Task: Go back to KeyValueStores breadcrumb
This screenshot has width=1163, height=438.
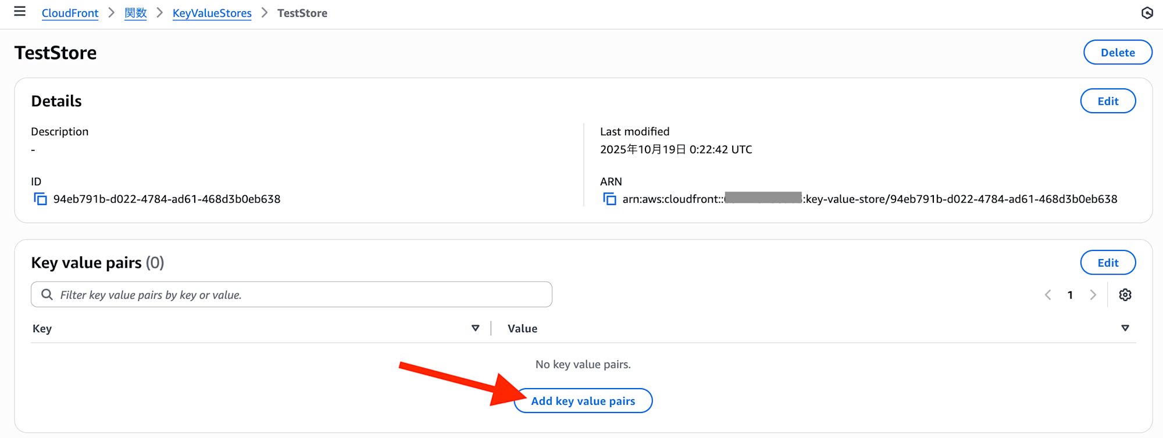Action: [x=212, y=13]
